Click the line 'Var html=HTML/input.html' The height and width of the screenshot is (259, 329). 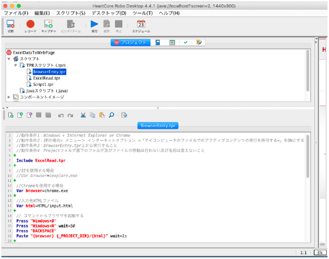pyautogui.click(x=44, y=206)
